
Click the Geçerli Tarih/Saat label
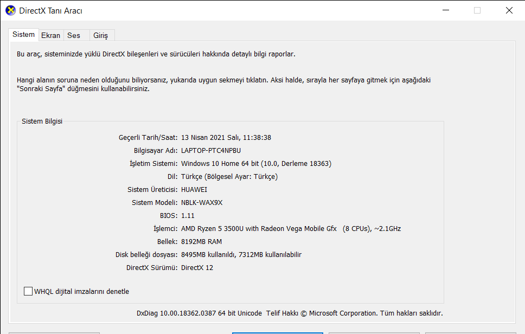pyautogui.click(x=148, y=138)
